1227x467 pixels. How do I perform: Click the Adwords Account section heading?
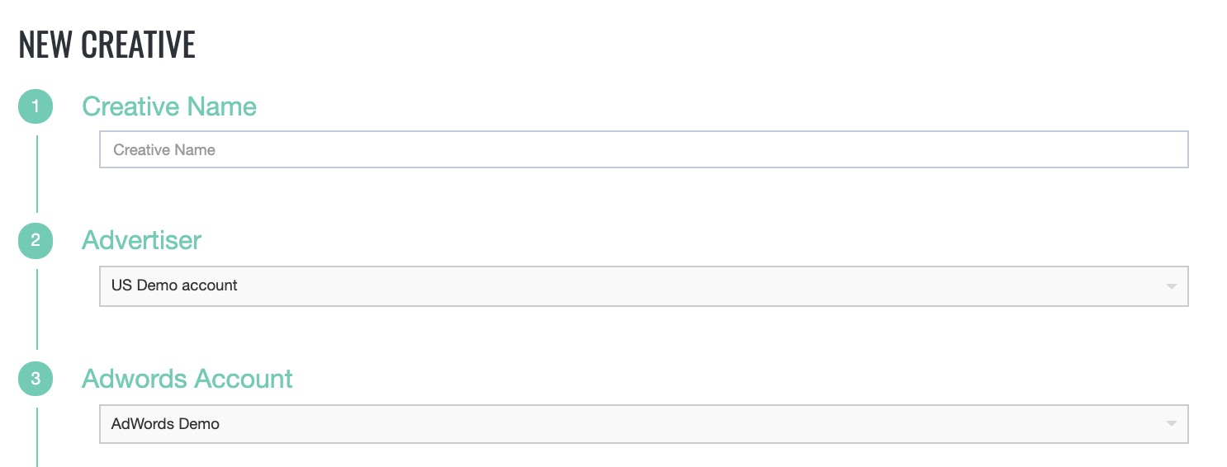pyautogui.click(x=187, y=379)
